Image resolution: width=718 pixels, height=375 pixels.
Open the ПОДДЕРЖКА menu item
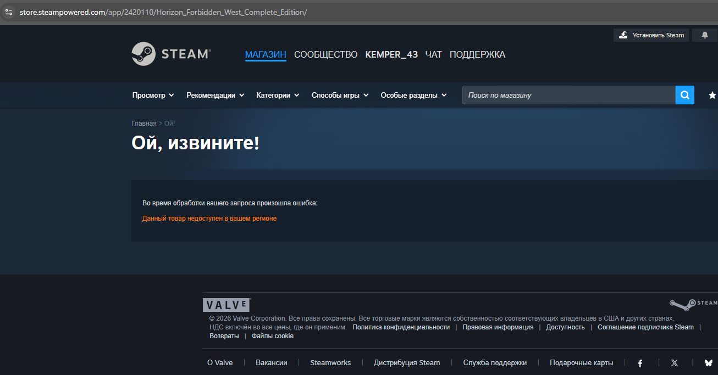coord(477,54)
